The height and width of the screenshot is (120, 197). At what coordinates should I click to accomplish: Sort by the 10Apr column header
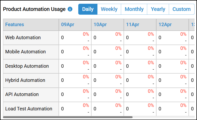point(100,25)
